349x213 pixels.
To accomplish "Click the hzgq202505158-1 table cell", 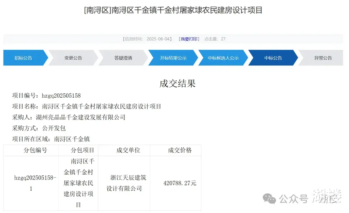I will (31, 183).
